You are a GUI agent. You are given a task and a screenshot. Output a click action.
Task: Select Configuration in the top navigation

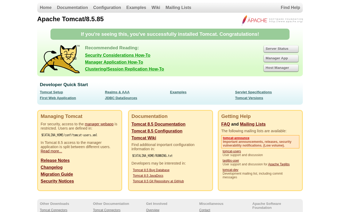[x=107, y=8]
